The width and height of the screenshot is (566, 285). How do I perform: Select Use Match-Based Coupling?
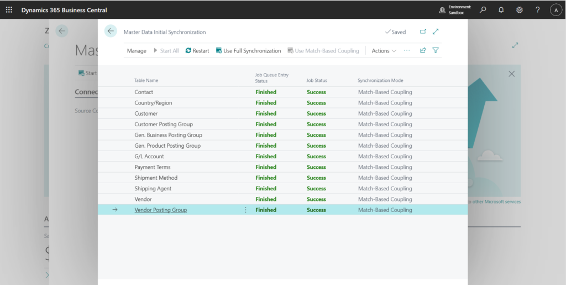(x=323, y=50)
